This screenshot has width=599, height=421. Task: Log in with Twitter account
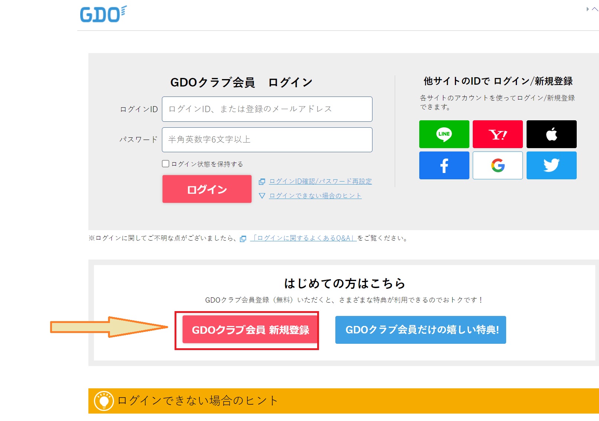coord(551,165)
